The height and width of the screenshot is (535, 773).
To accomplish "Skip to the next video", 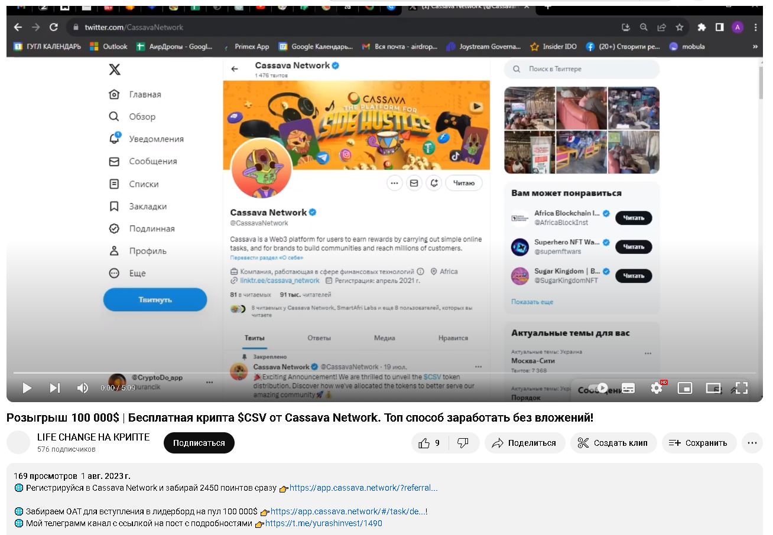I will click(x=54, y=388).
